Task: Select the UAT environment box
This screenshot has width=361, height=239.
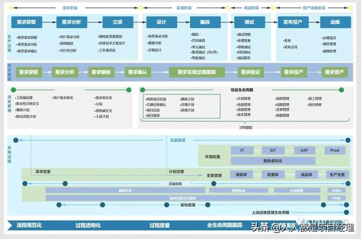Action: [305, 150]
